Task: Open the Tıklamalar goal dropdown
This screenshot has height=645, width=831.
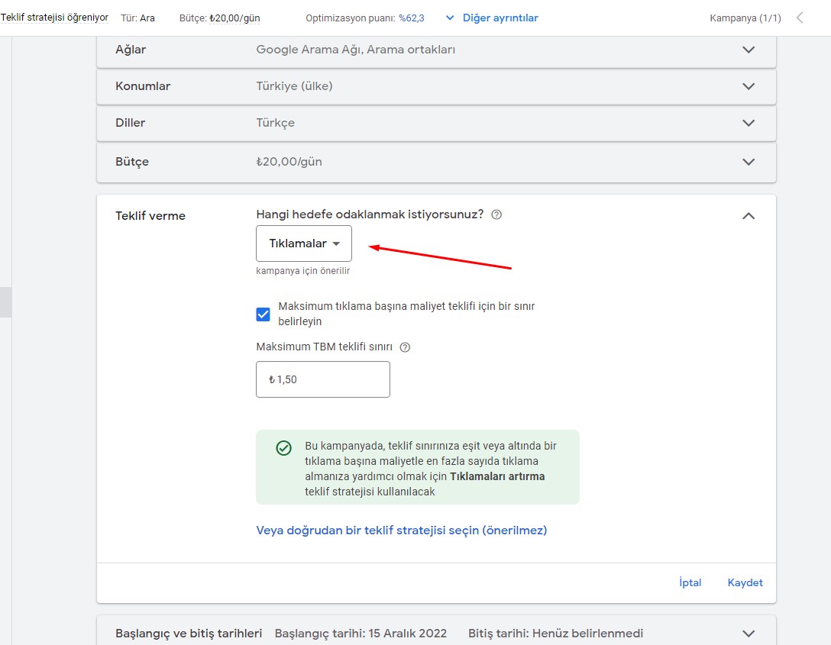Action: (x=304, y=243)
